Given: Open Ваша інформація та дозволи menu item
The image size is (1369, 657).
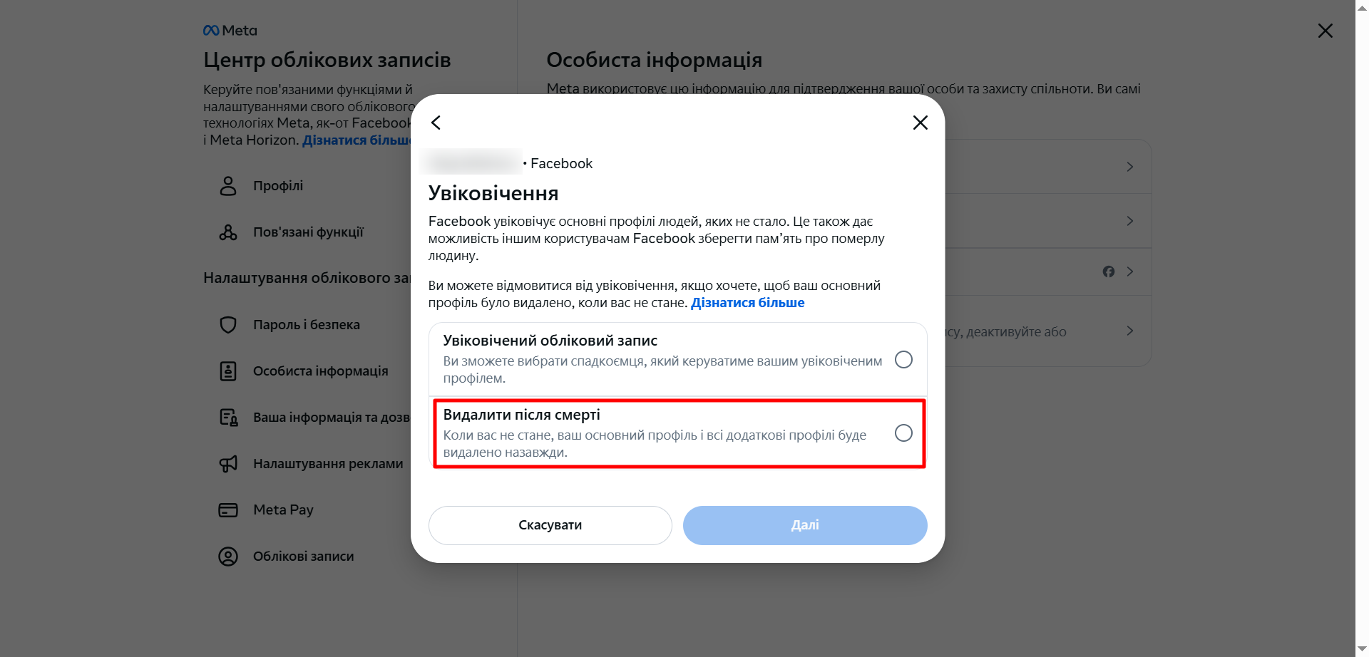Looking at the screenshot, I should pos(331,418).
